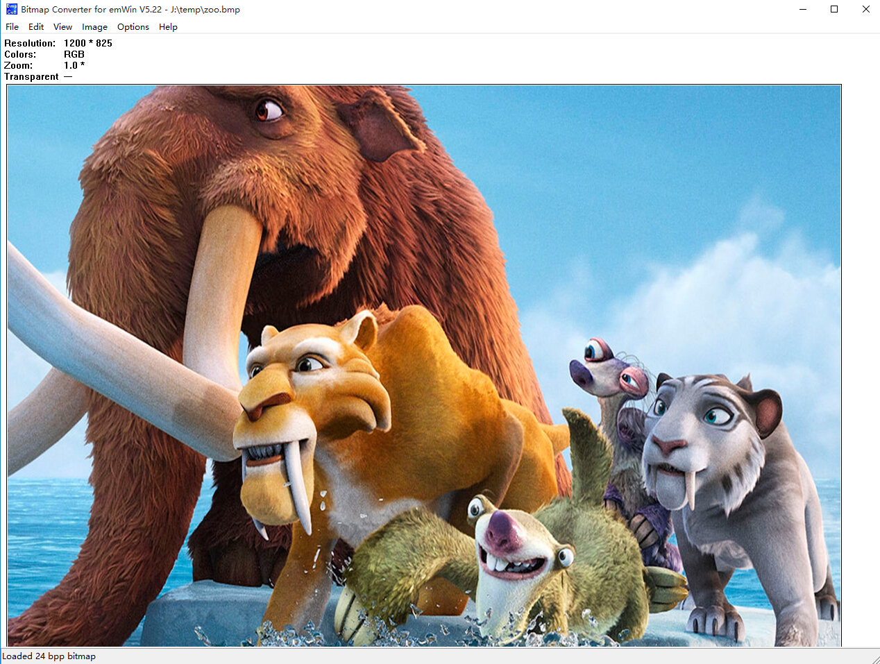Click the Bitmap Converter app icon in title bar

point(11,9)
